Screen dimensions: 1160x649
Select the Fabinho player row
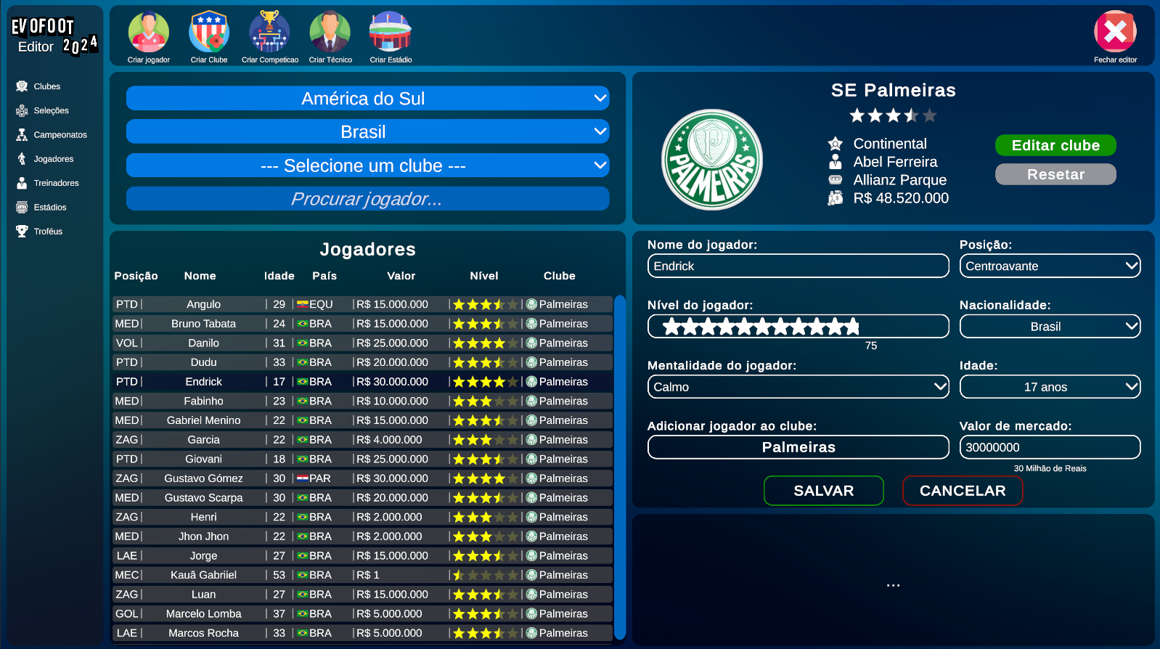tap(362, 401)
